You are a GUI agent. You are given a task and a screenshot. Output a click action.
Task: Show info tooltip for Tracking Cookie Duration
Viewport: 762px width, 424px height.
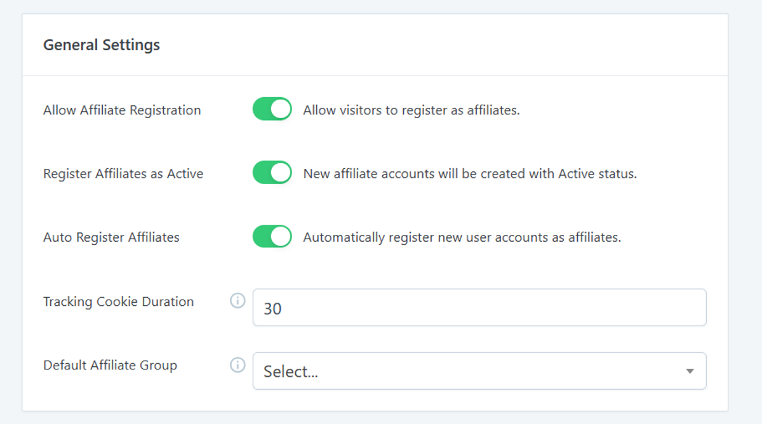(x=237, y=301)
